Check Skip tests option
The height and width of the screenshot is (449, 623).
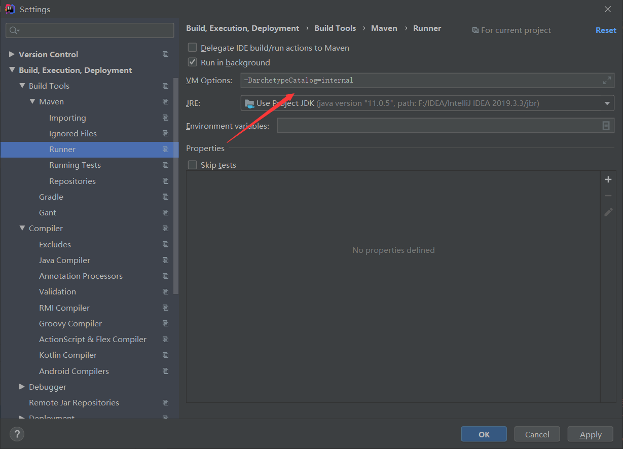192,165
